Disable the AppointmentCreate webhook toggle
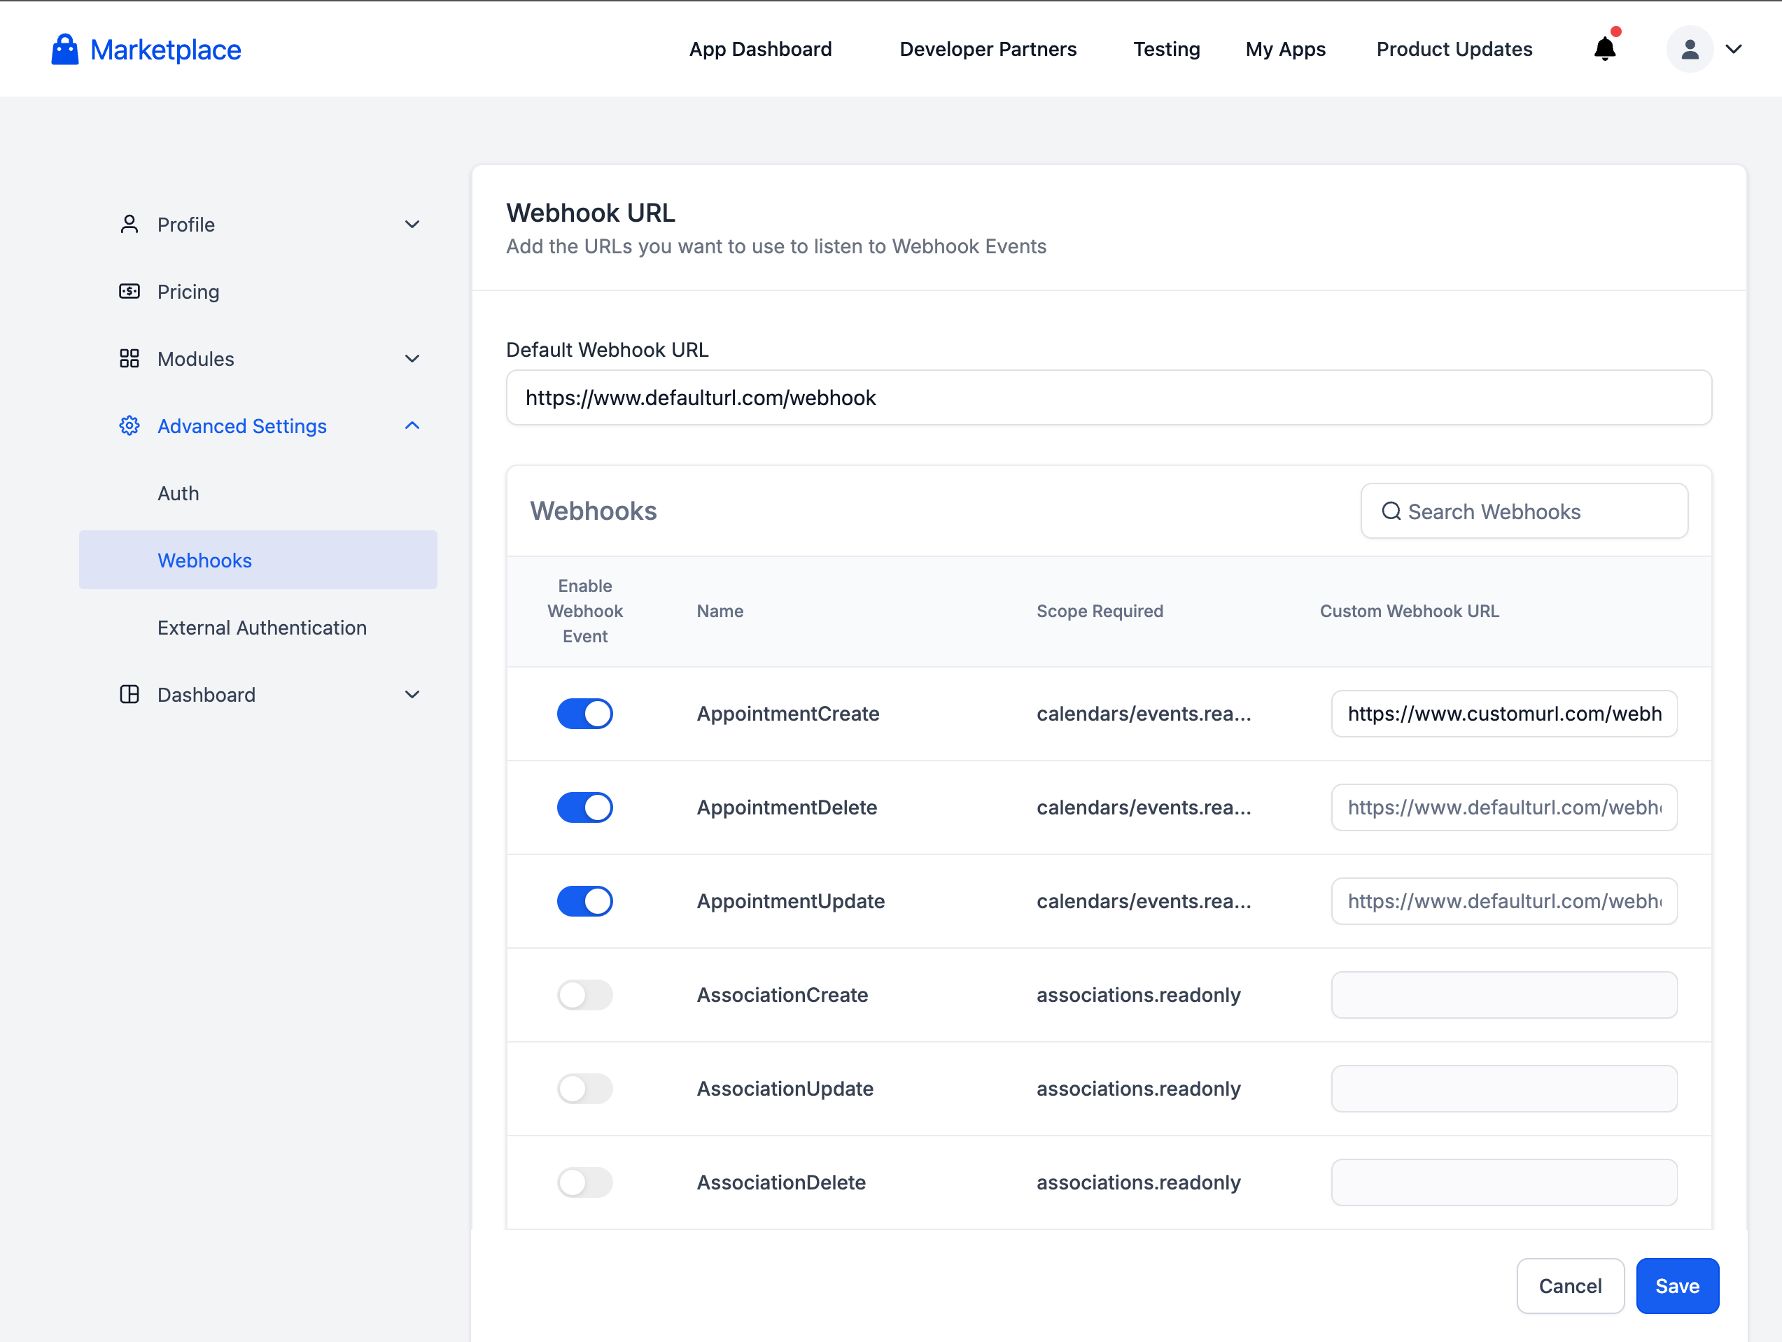The image size is (1782, 1342). (x=585, y=714)
